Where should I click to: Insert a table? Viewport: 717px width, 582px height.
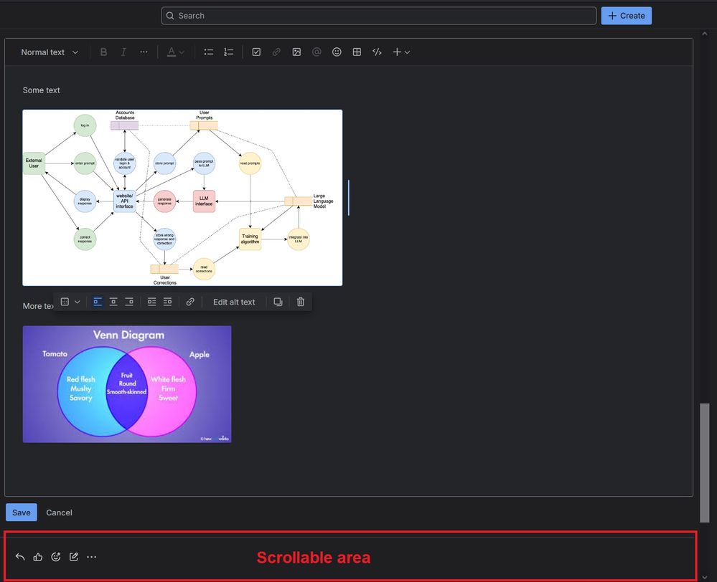[x=357, y=52]
